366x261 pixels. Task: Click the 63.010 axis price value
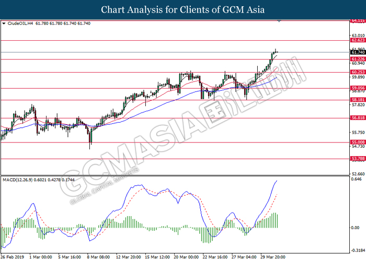358,35
